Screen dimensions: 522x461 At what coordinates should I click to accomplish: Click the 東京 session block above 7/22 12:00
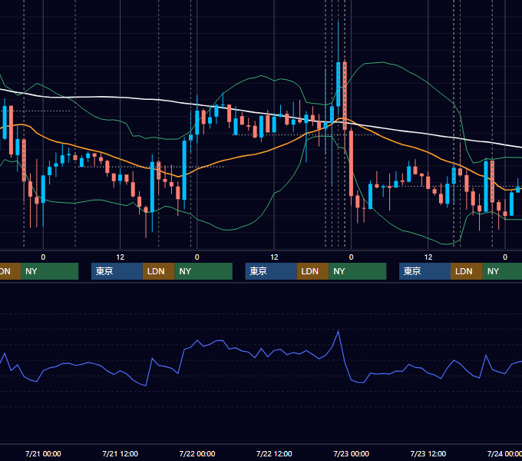(x=271, y=271)
